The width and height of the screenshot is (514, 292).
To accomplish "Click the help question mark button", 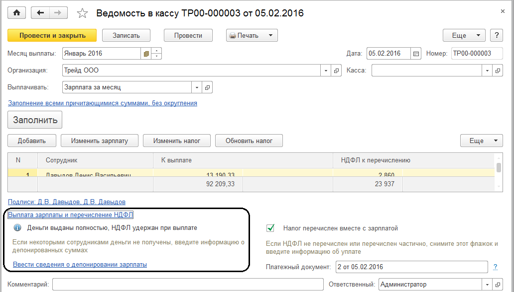I will (x=496, y=35).
